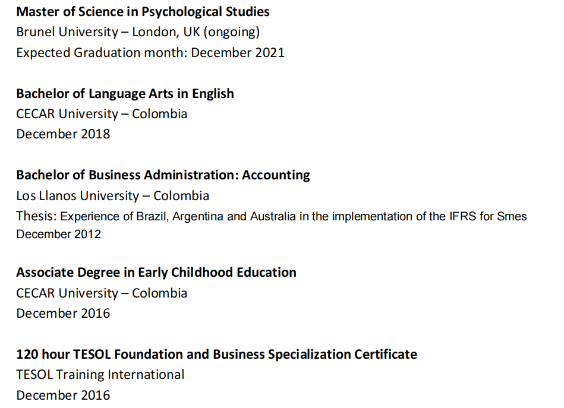
Task: Click the word "Thesis:"
Action: 36,216
